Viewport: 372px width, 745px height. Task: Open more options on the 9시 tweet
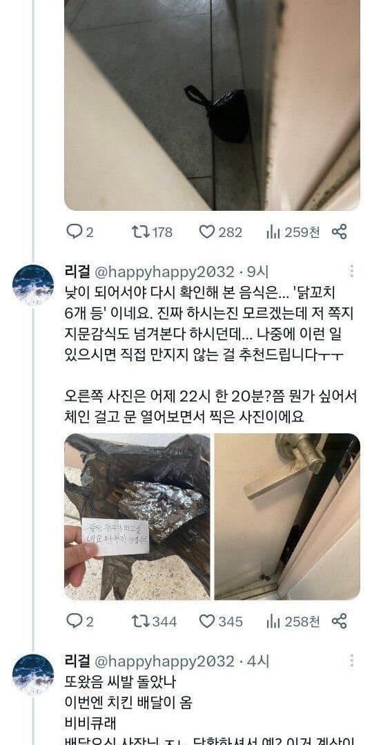pyautogui.click(x=351, y=272)
